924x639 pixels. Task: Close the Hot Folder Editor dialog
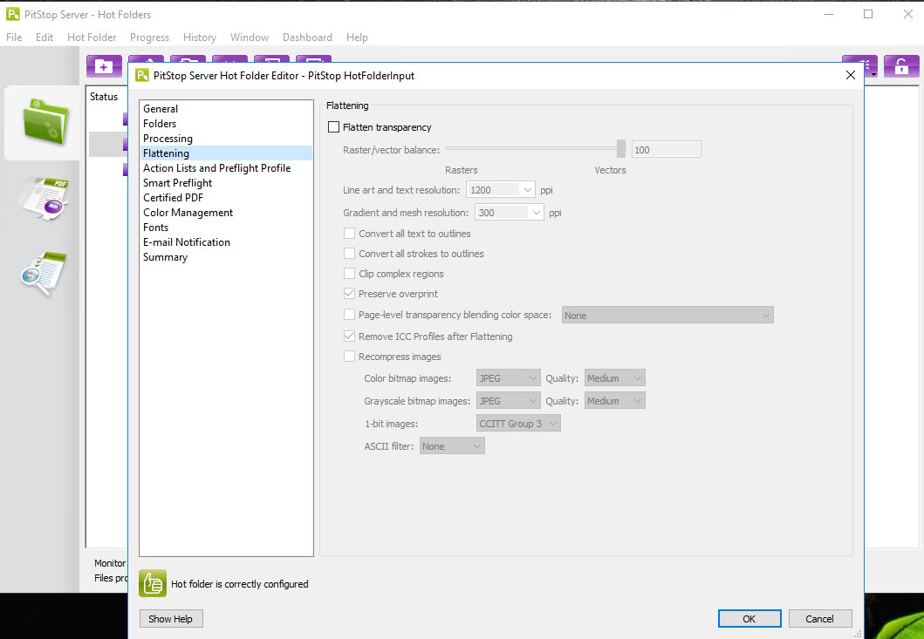tap(851, 75)
